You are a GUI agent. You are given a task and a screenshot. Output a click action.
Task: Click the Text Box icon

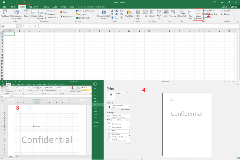[x=190, y=14]
